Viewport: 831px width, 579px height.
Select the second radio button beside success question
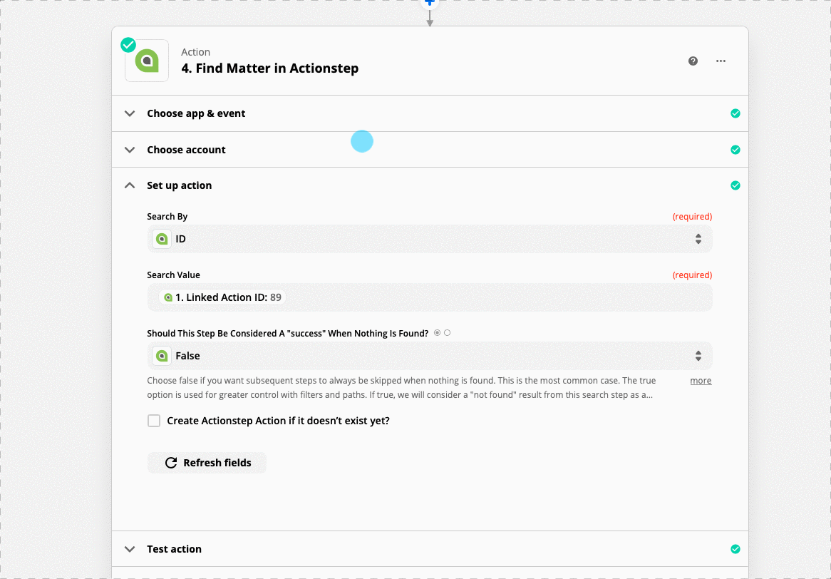click(x=448, y=333)
